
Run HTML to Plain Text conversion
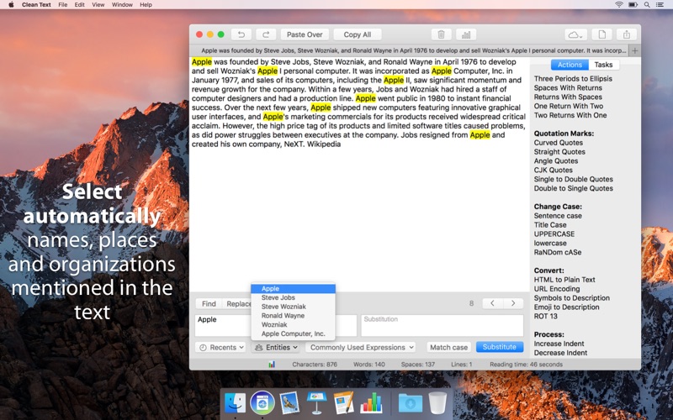coord(564,280)
